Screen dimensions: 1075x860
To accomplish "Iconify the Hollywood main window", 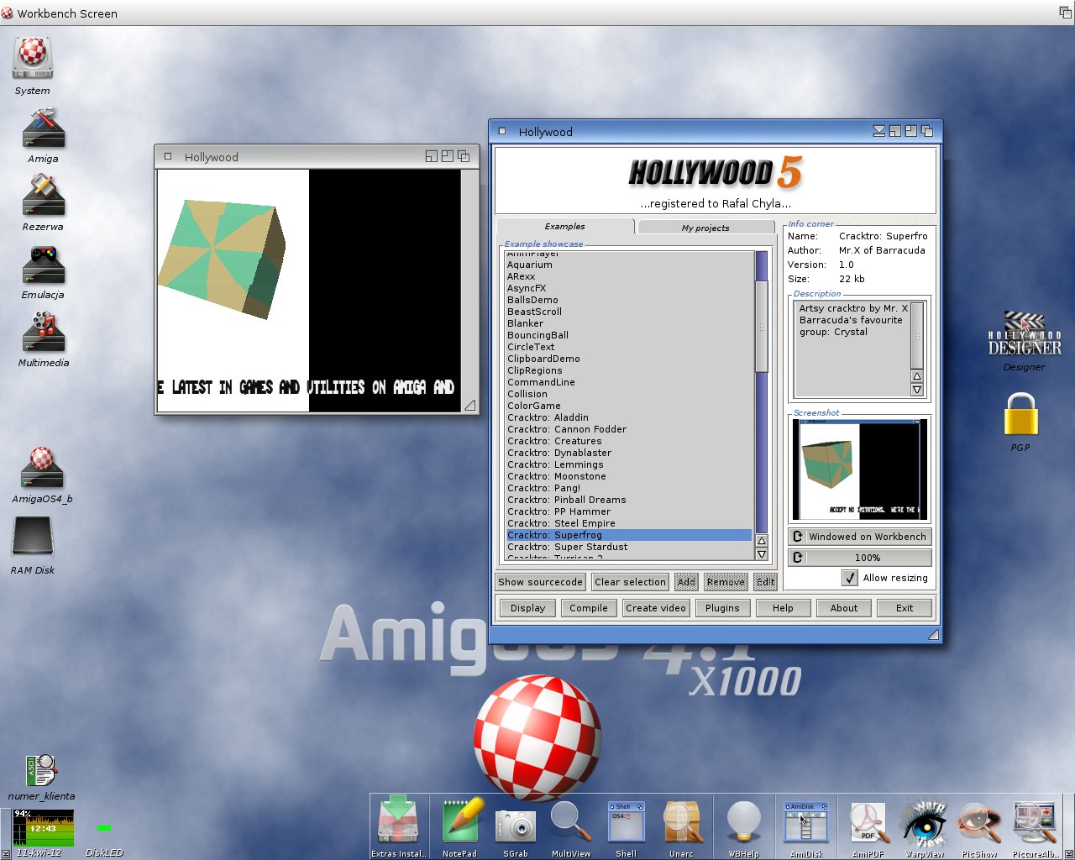I will [878, 131].
